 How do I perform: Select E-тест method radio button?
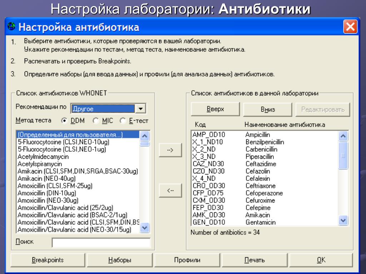[x=123, y=121]
